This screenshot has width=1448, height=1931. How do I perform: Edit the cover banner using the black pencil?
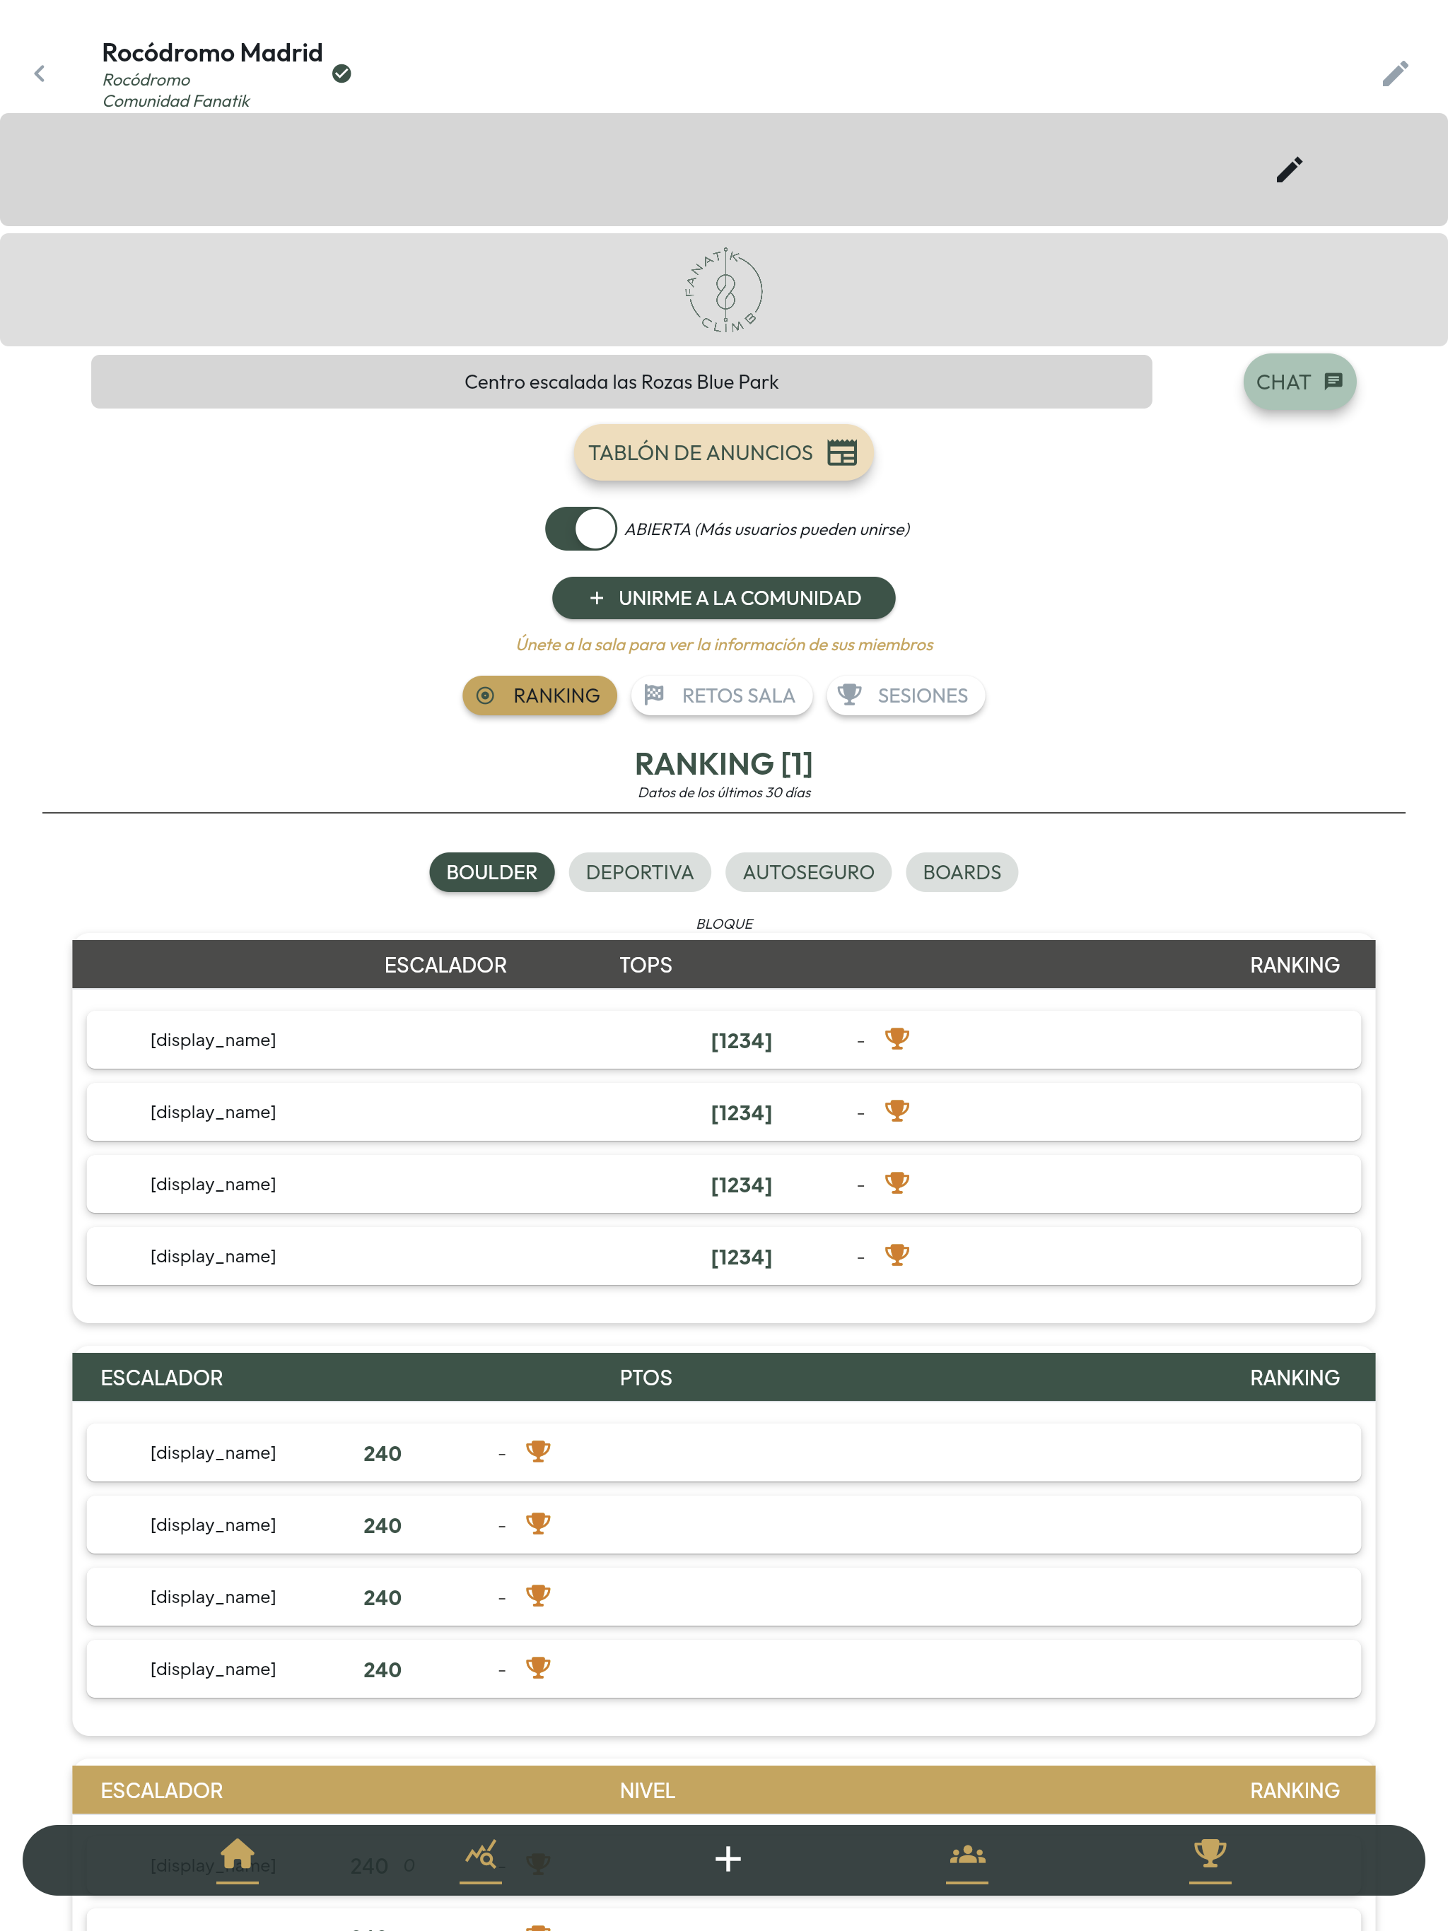[1289, 170]
